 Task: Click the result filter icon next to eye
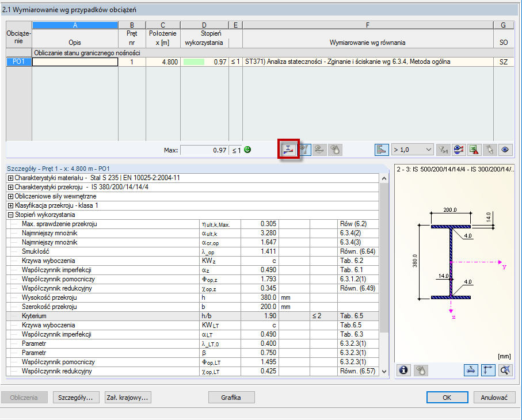click(443, 150)
